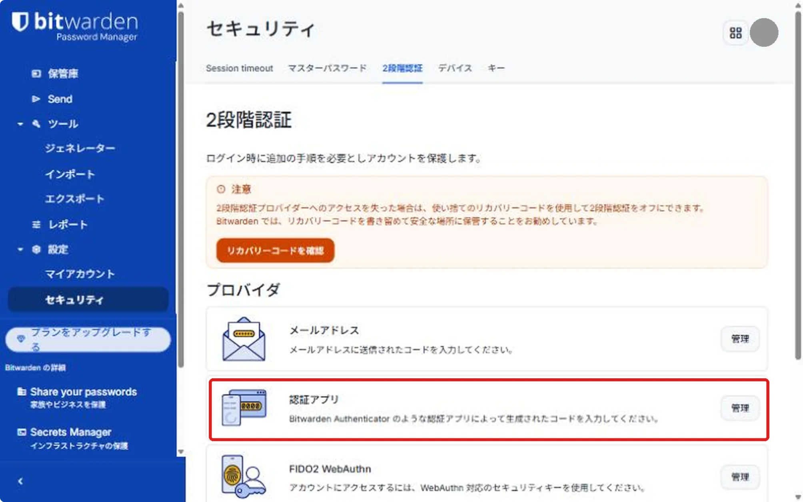The image size is (803, 502).
Task: Select セキュリティ in the sidebar
Action: point(88,299)
